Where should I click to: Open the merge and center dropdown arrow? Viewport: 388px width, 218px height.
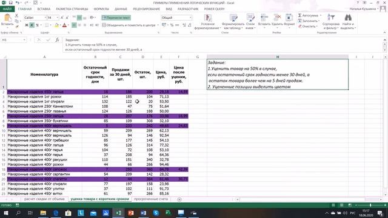[x=158, y=25]
